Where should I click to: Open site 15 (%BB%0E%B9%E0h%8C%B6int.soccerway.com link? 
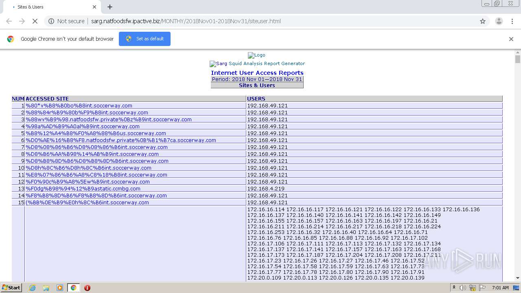click(x=87, y=202)
